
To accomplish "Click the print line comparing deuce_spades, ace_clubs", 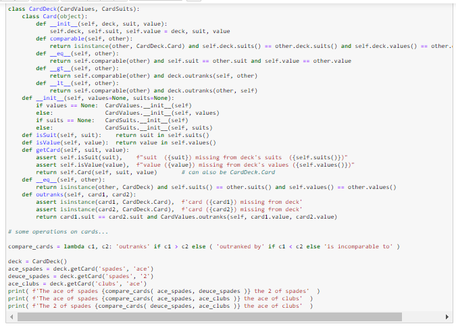I will pos(161,306).
